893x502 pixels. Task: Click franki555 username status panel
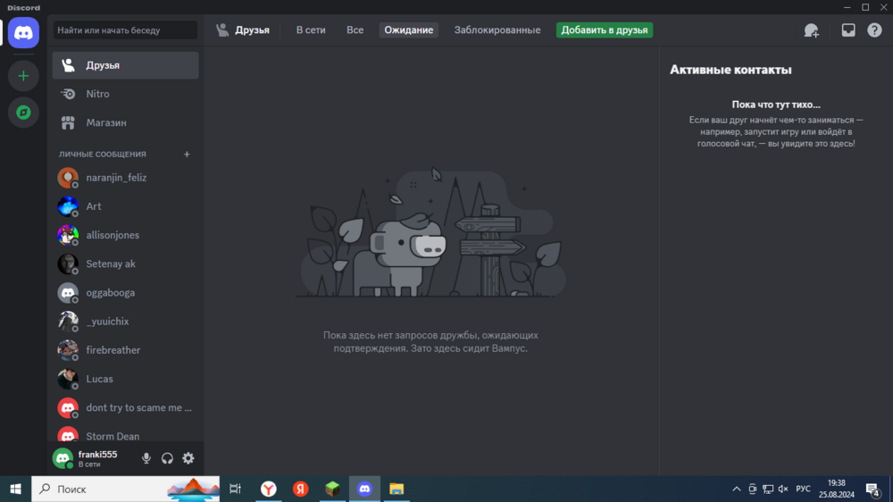97,458
